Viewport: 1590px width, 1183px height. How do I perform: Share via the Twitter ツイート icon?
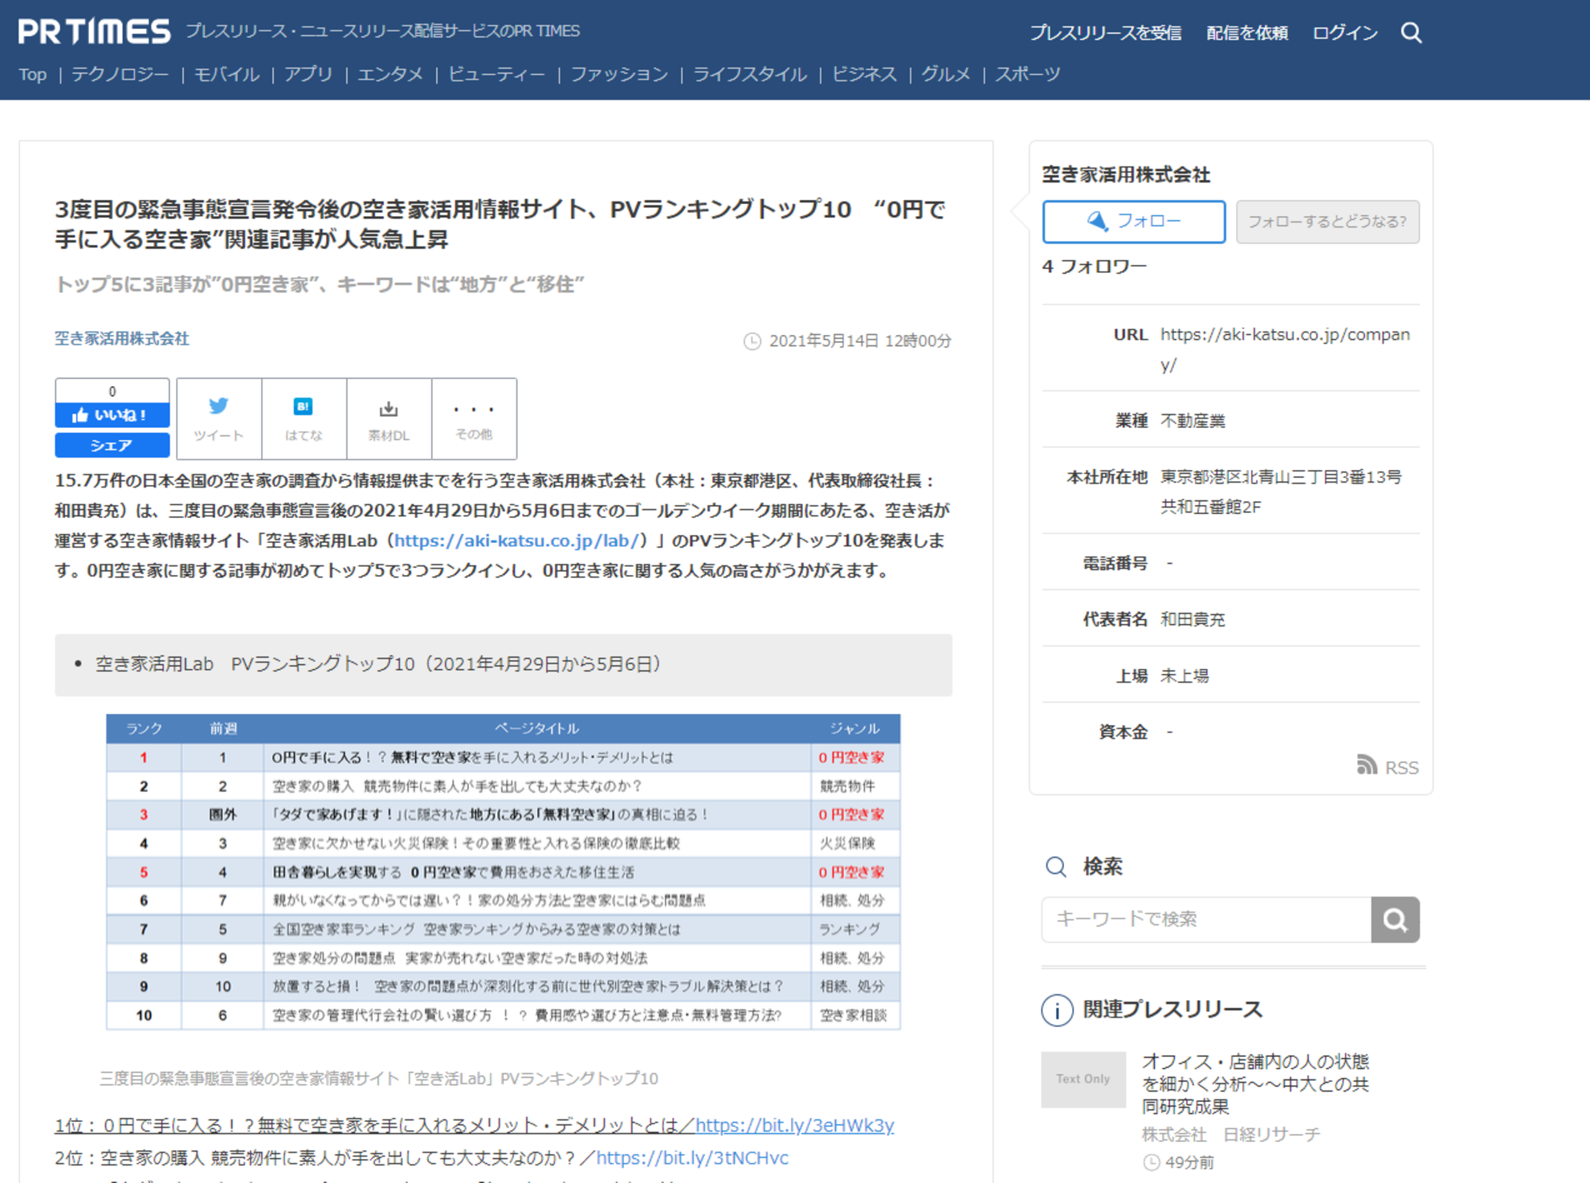(218, 418)
